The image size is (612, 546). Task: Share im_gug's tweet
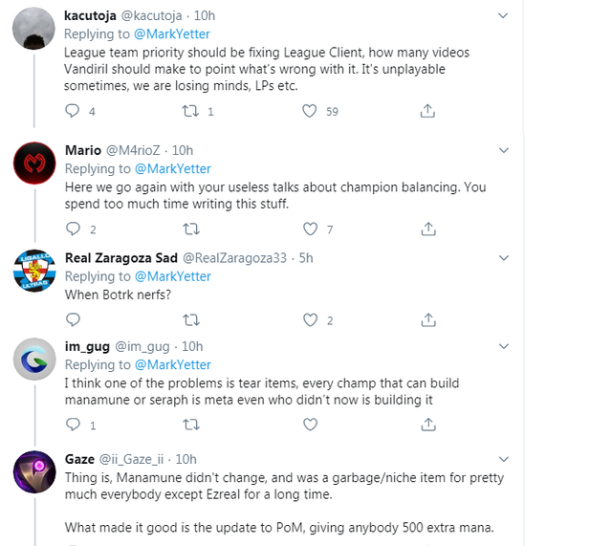(x=428, y=424)
